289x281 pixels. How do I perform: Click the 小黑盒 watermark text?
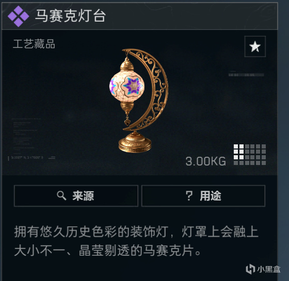268,269
